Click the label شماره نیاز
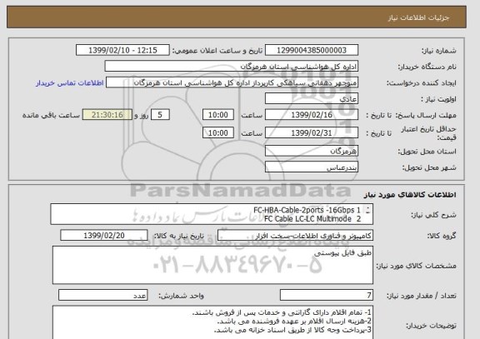The height and width of the screenshot is (339, 480). click(x=439, y=51)
